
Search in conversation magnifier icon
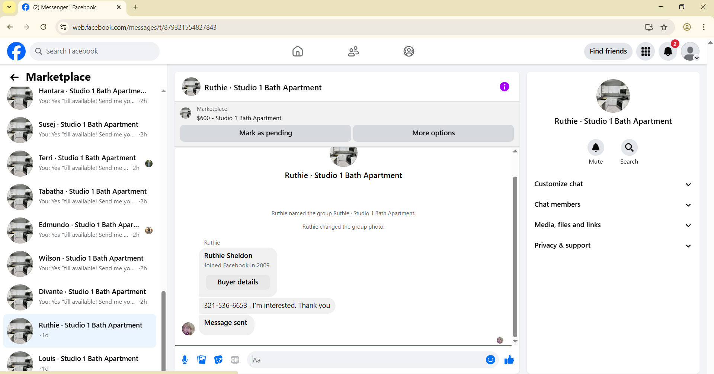[x=629, y=148]
